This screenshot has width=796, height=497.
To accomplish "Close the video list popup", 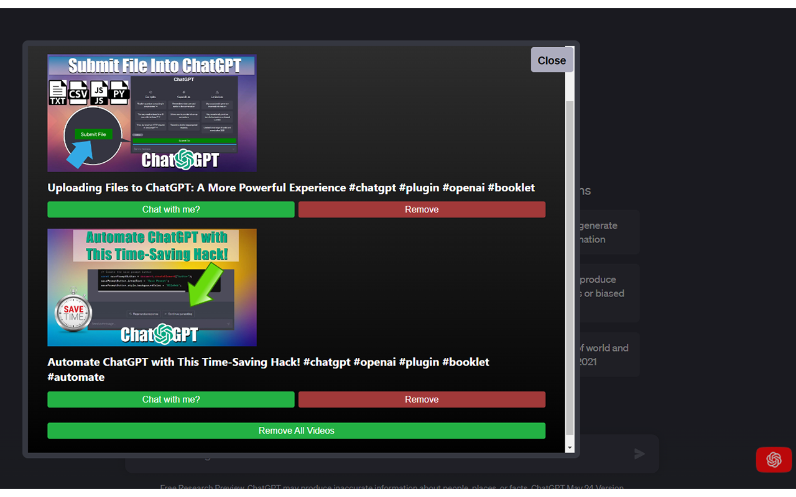I will pos(552,60).
